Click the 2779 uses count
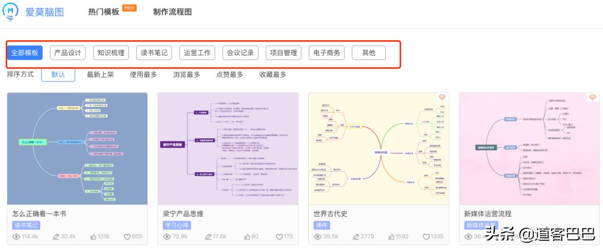 coord(367,237)
